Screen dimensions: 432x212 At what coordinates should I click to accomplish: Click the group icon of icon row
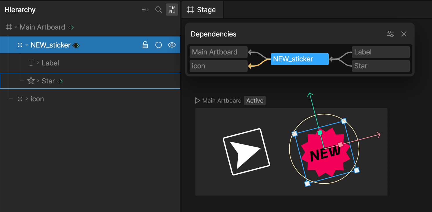pos(20,99)
